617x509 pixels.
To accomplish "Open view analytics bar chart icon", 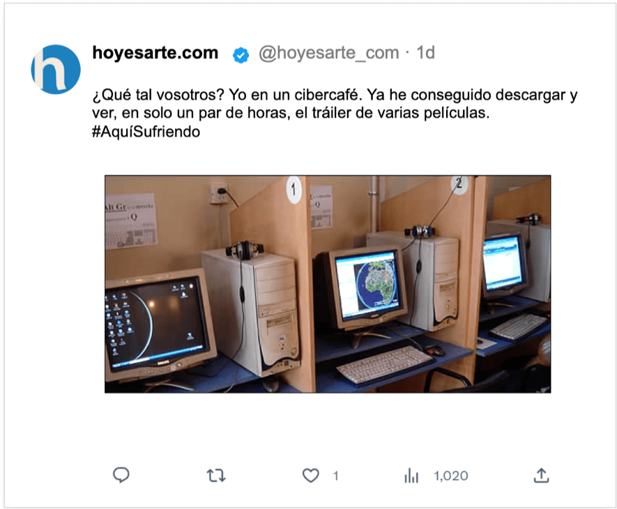I will tap(411, 476).
